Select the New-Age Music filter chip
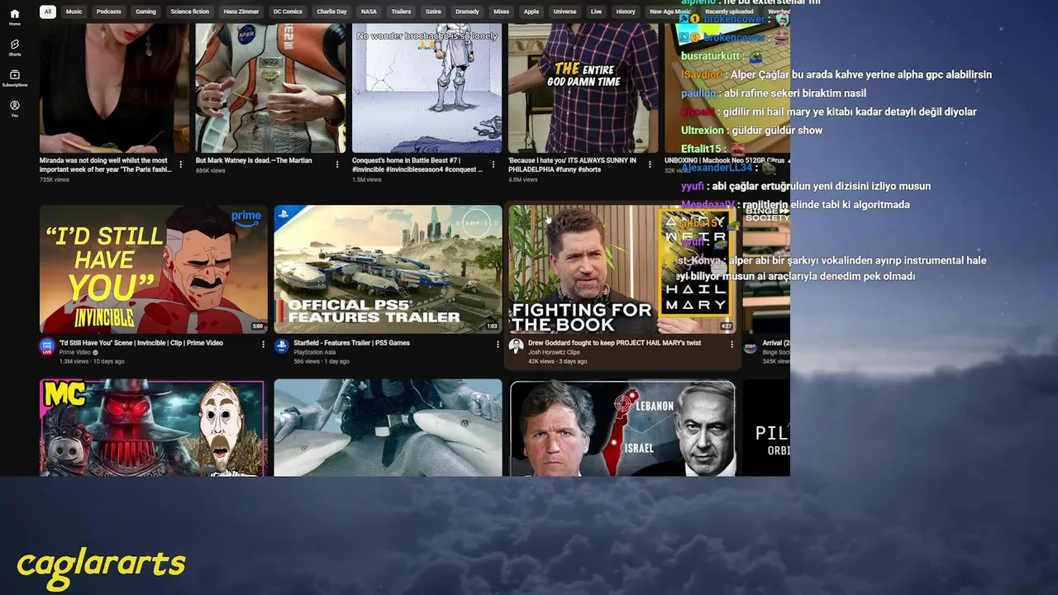Viewport: 1058px width, 595px height. tap(670, 12)
